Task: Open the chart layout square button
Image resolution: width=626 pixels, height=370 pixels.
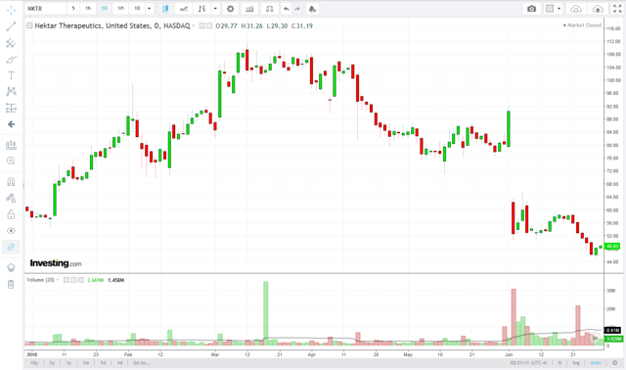Action: 550,9
